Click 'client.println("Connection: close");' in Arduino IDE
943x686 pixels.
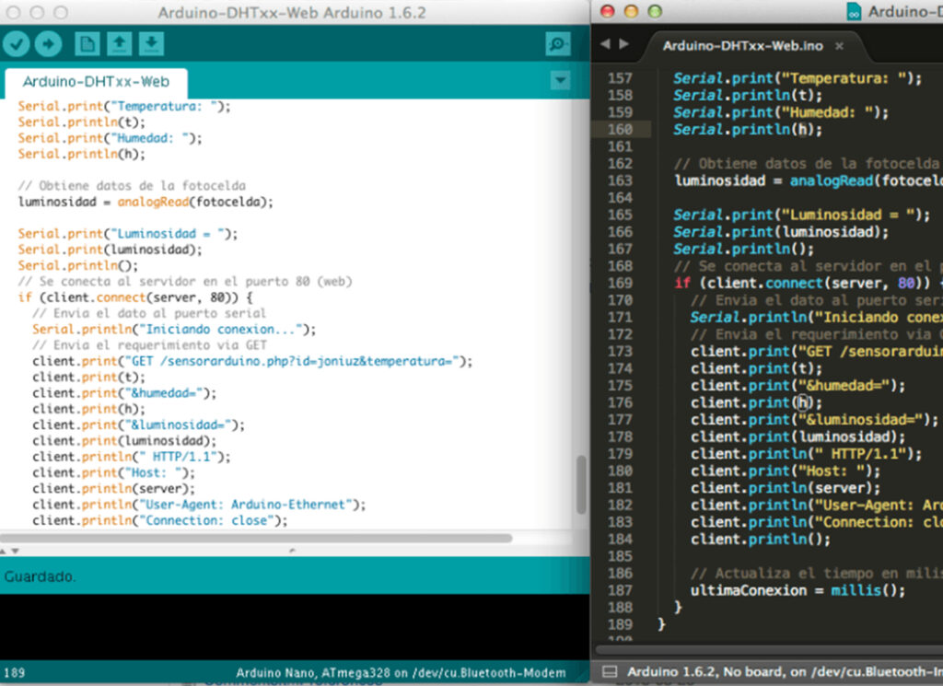click(x=160, y=520)
